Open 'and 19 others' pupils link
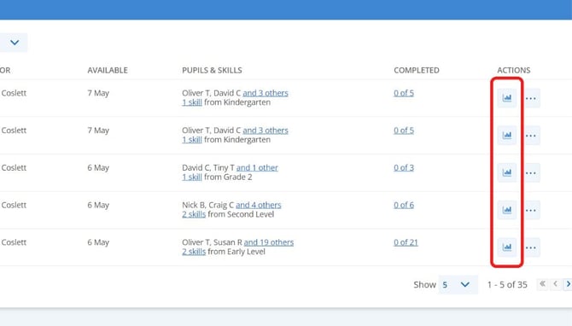 click(268, 242)
